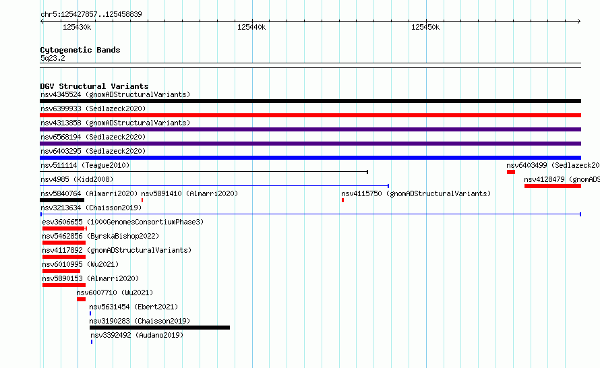Screen dimensions: 600x368
Task: Select the tiny blue nsv3392492 marker
Action: [92, 342]
